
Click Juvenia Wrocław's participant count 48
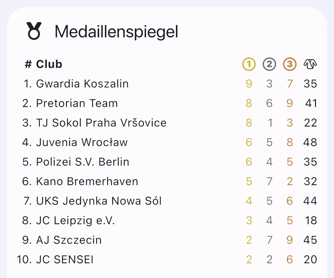point(310,142)
